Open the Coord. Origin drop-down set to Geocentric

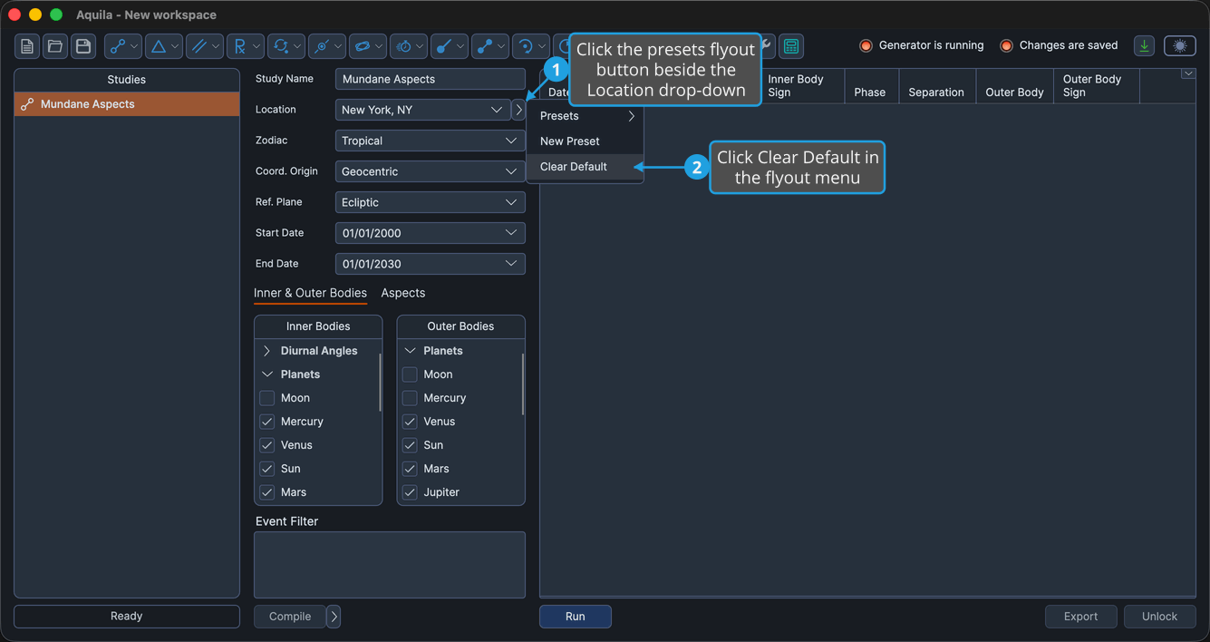pos(430,171)
